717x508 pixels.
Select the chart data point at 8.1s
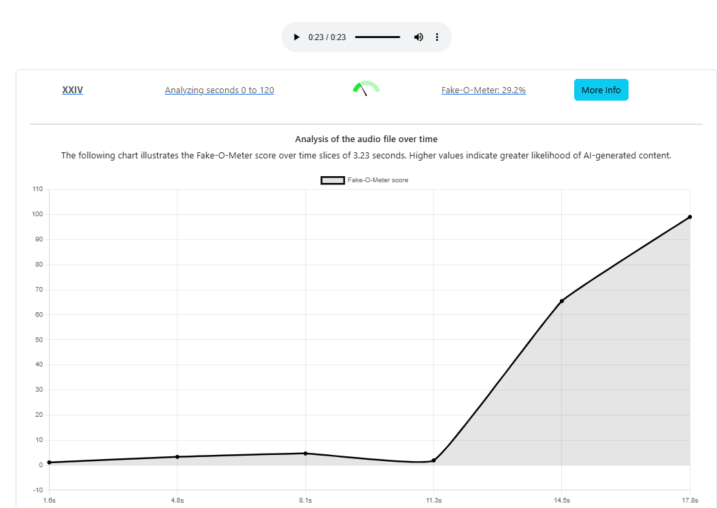305,454
